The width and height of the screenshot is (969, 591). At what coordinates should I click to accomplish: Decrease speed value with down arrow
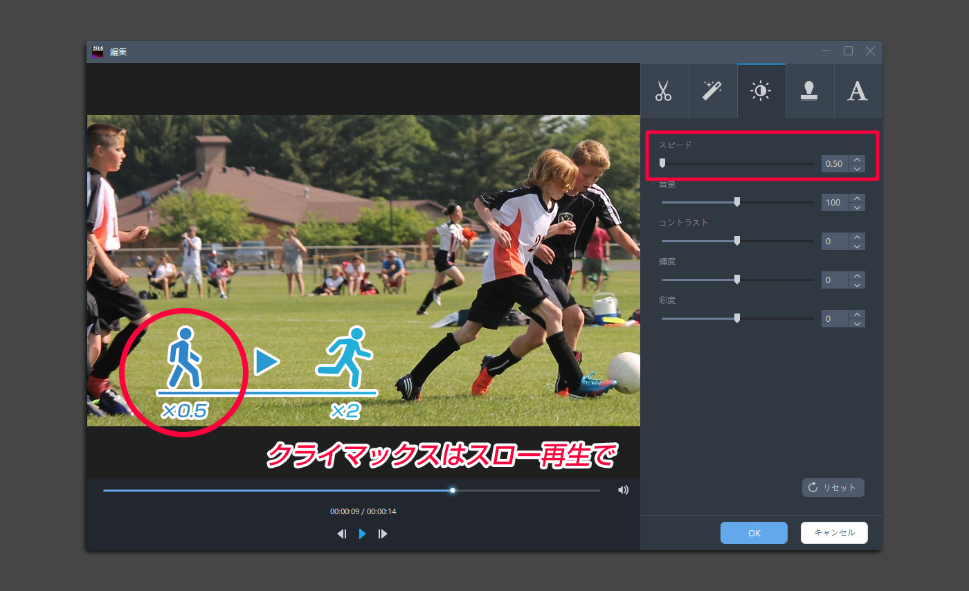(858, 168)
